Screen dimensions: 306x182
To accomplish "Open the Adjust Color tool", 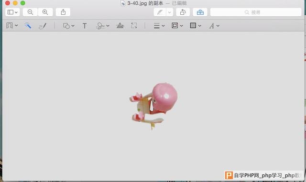I will coord(120,25).
